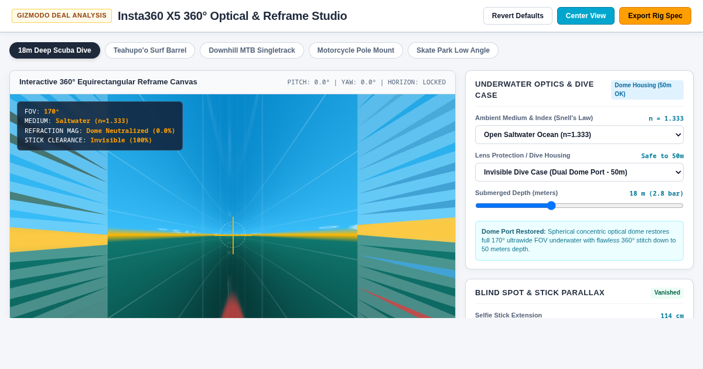Click the PITCH YAW HORIZON readout text
This screenshot has height=369, width=703.
coord(366,83)
